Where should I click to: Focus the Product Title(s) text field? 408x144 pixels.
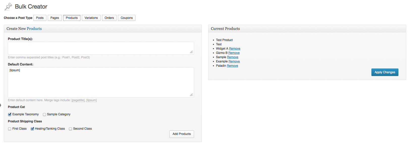[101, 48]
